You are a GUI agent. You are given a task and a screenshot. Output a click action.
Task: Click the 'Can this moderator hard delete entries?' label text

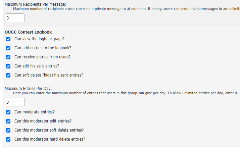[x=50, y=139]
